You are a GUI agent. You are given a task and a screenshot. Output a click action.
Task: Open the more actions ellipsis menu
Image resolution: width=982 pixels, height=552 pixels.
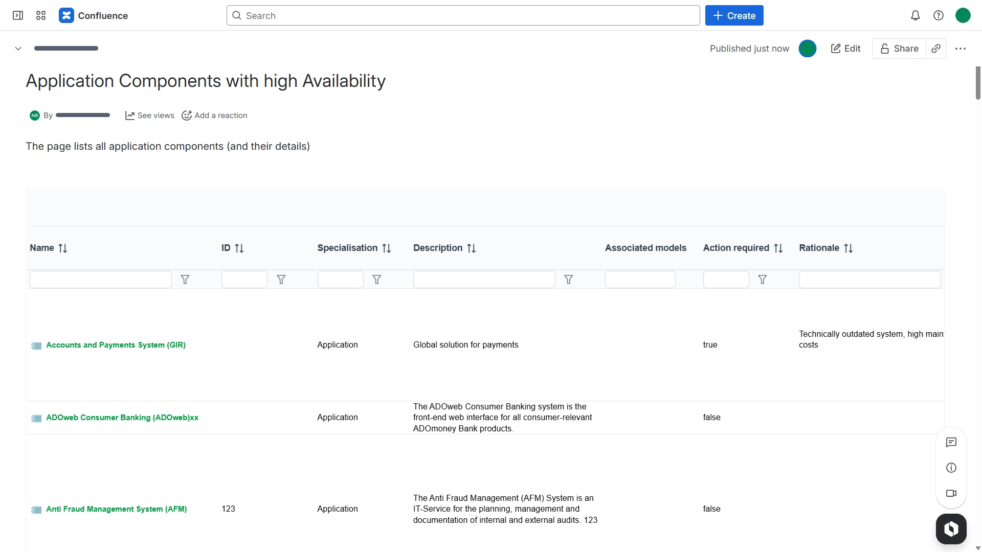click(961, 49)
